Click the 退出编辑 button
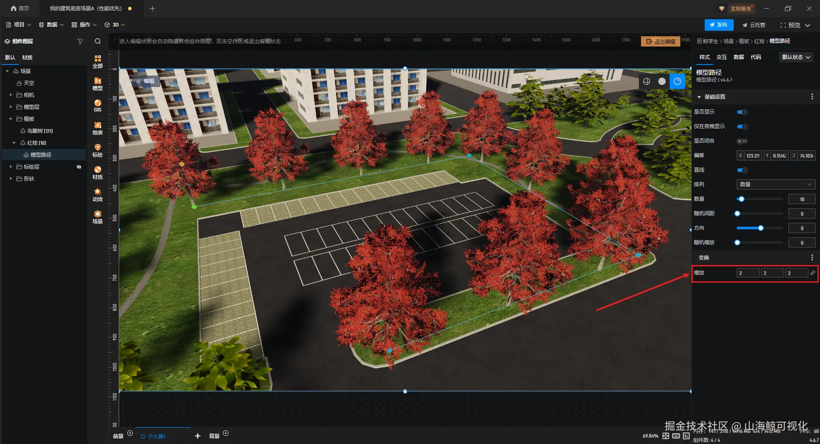 (661, 41)
